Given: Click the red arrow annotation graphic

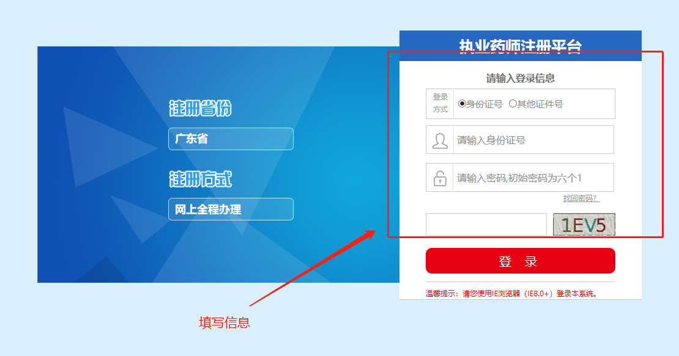Looking at the screenshot, I should point(313,268).
